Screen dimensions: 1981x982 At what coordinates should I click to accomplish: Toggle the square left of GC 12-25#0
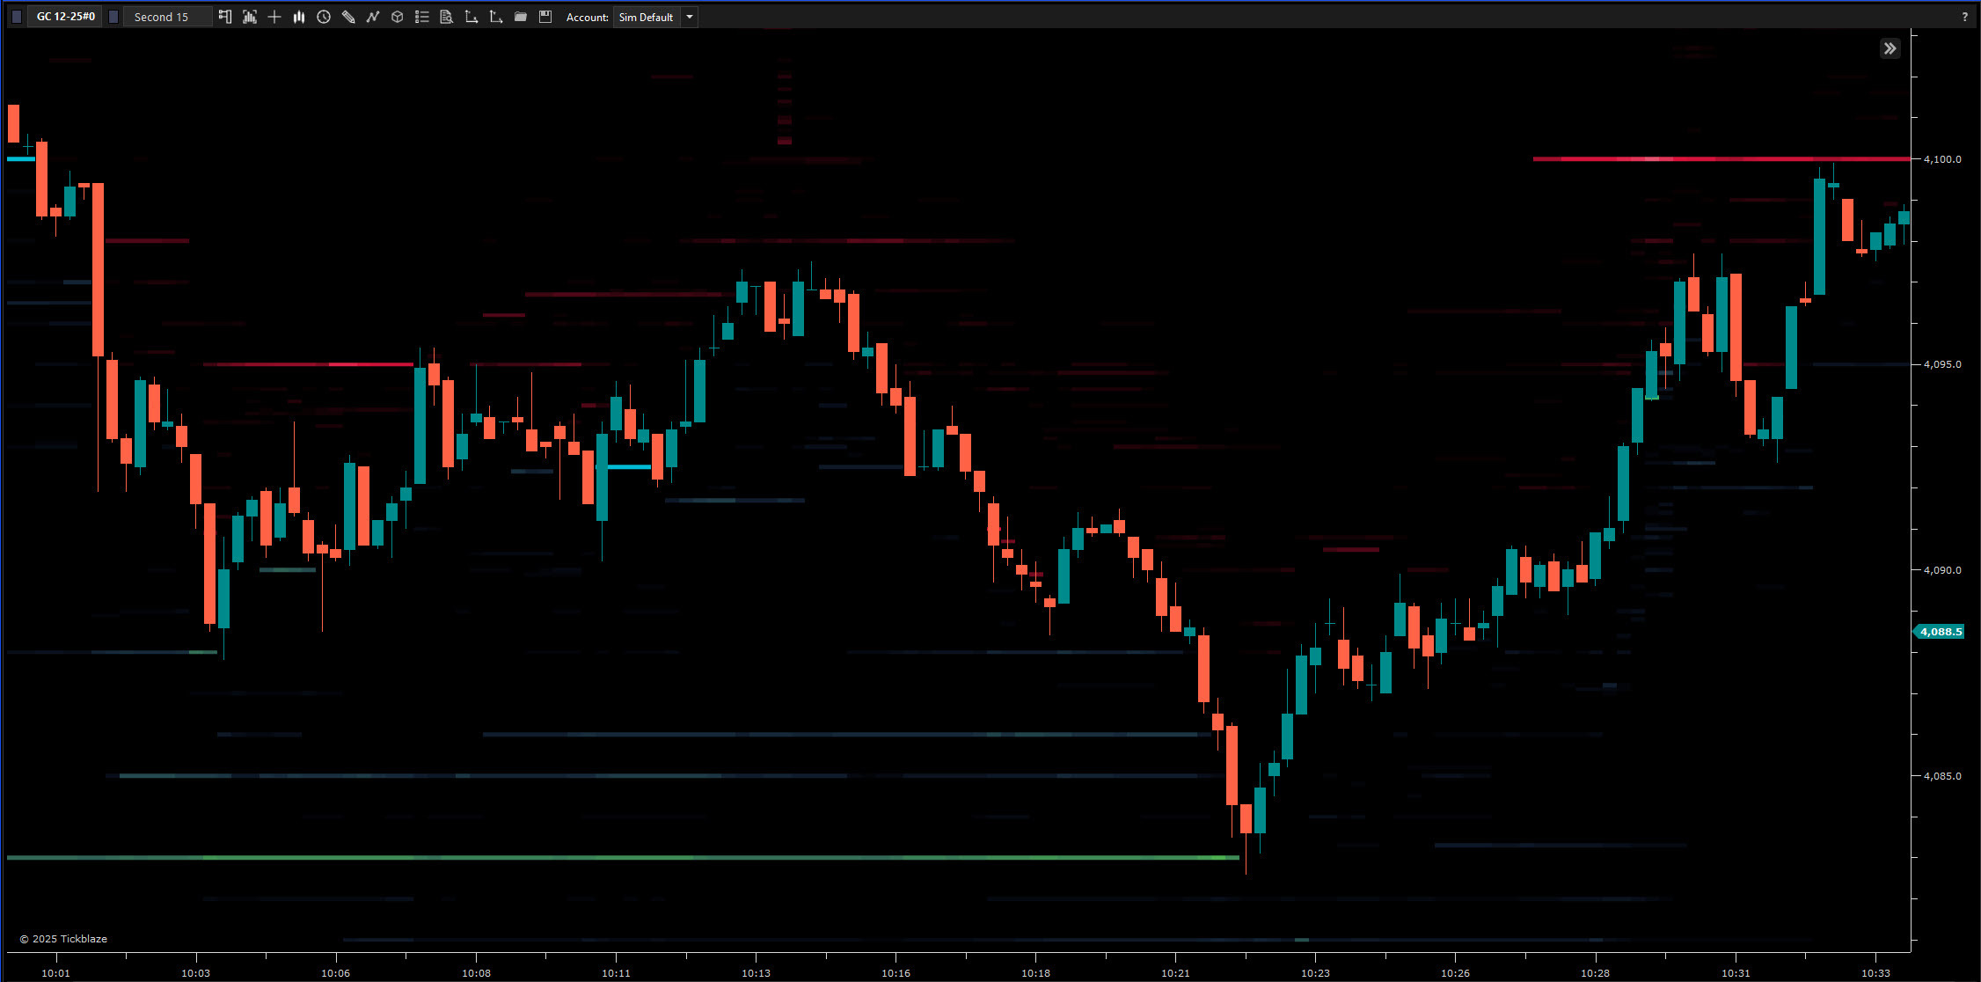click(17, 17)
